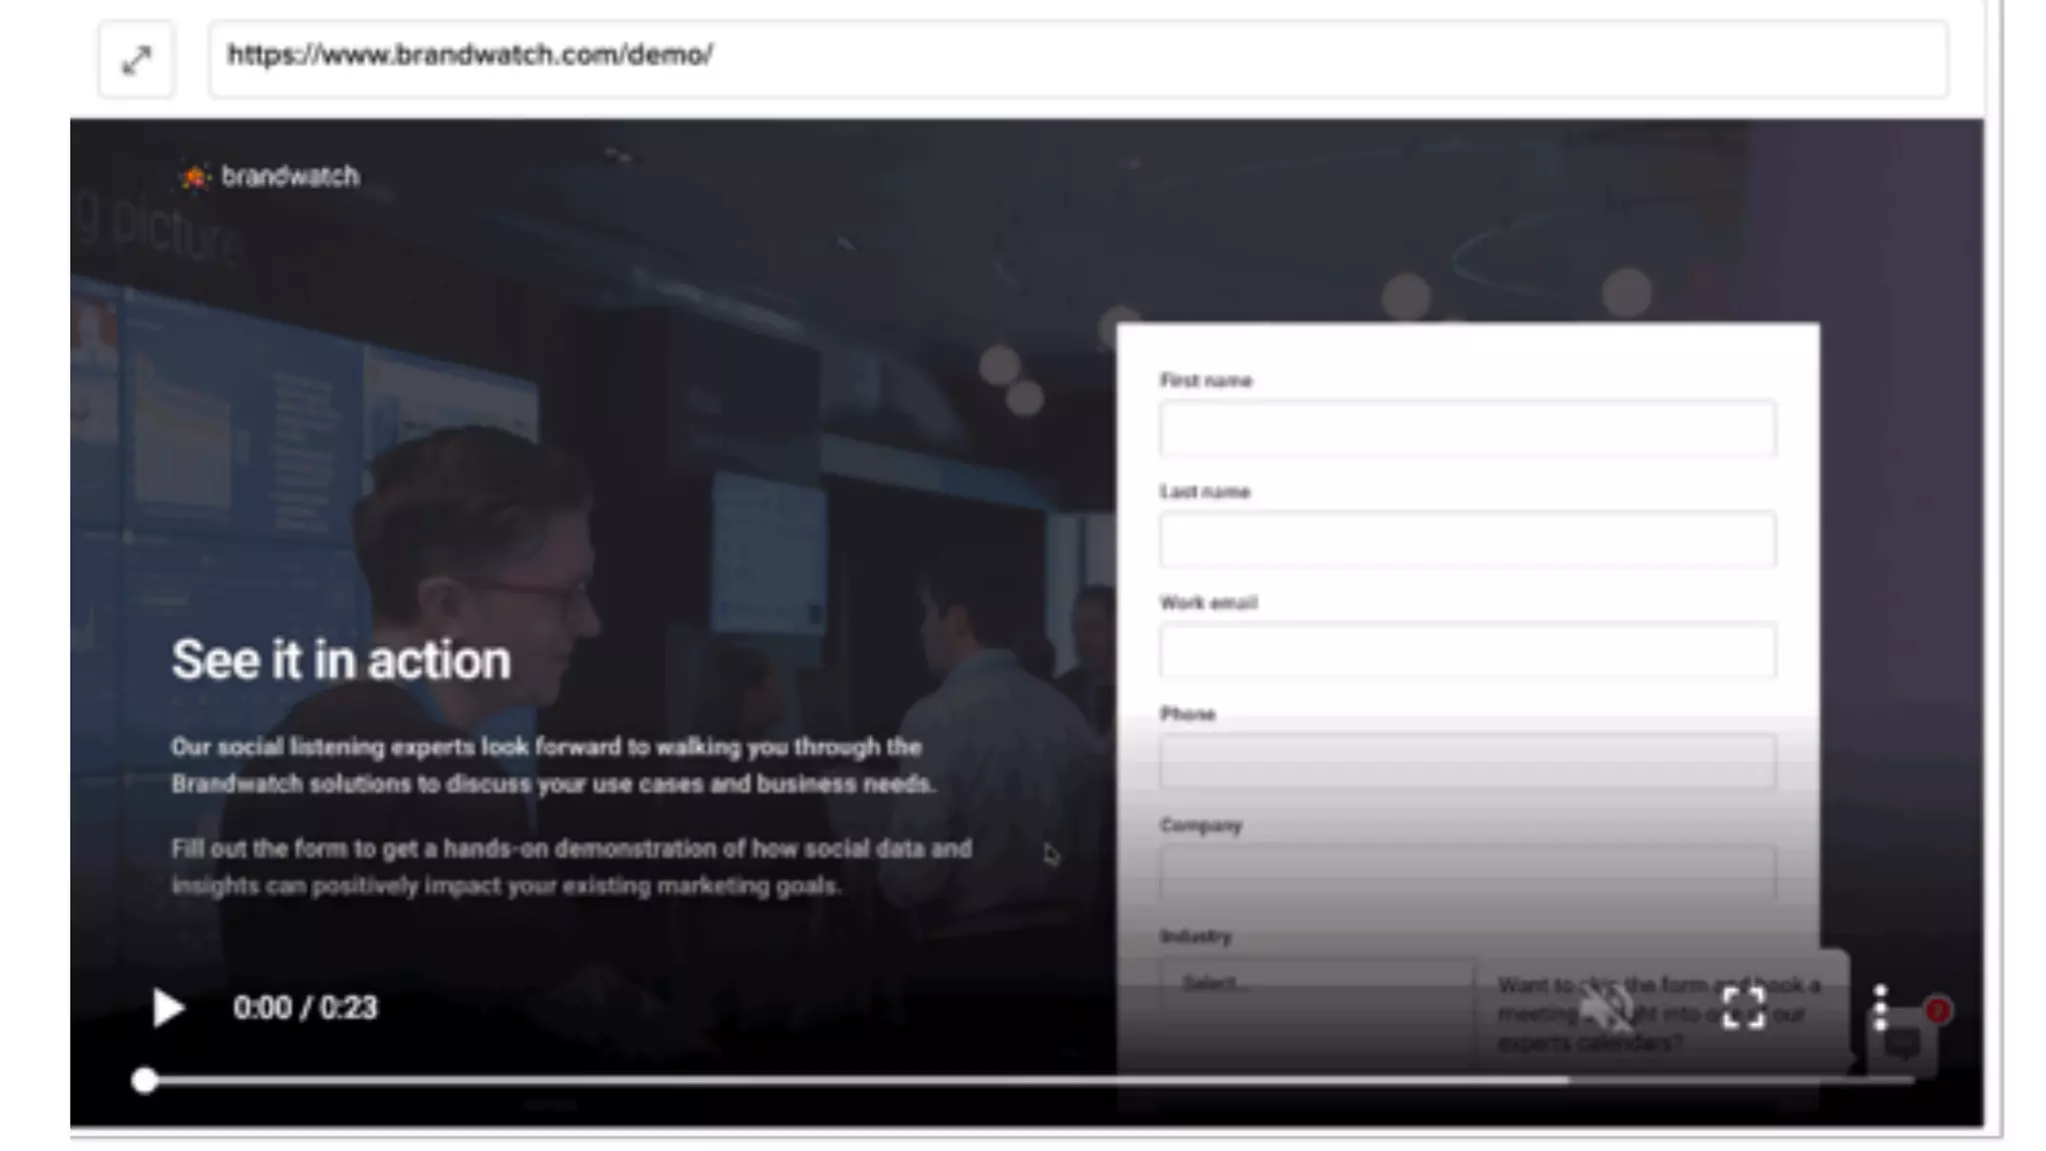The image size is (2046, 1151).
Task: Select the Company text field
Action: coord(1467,871)
